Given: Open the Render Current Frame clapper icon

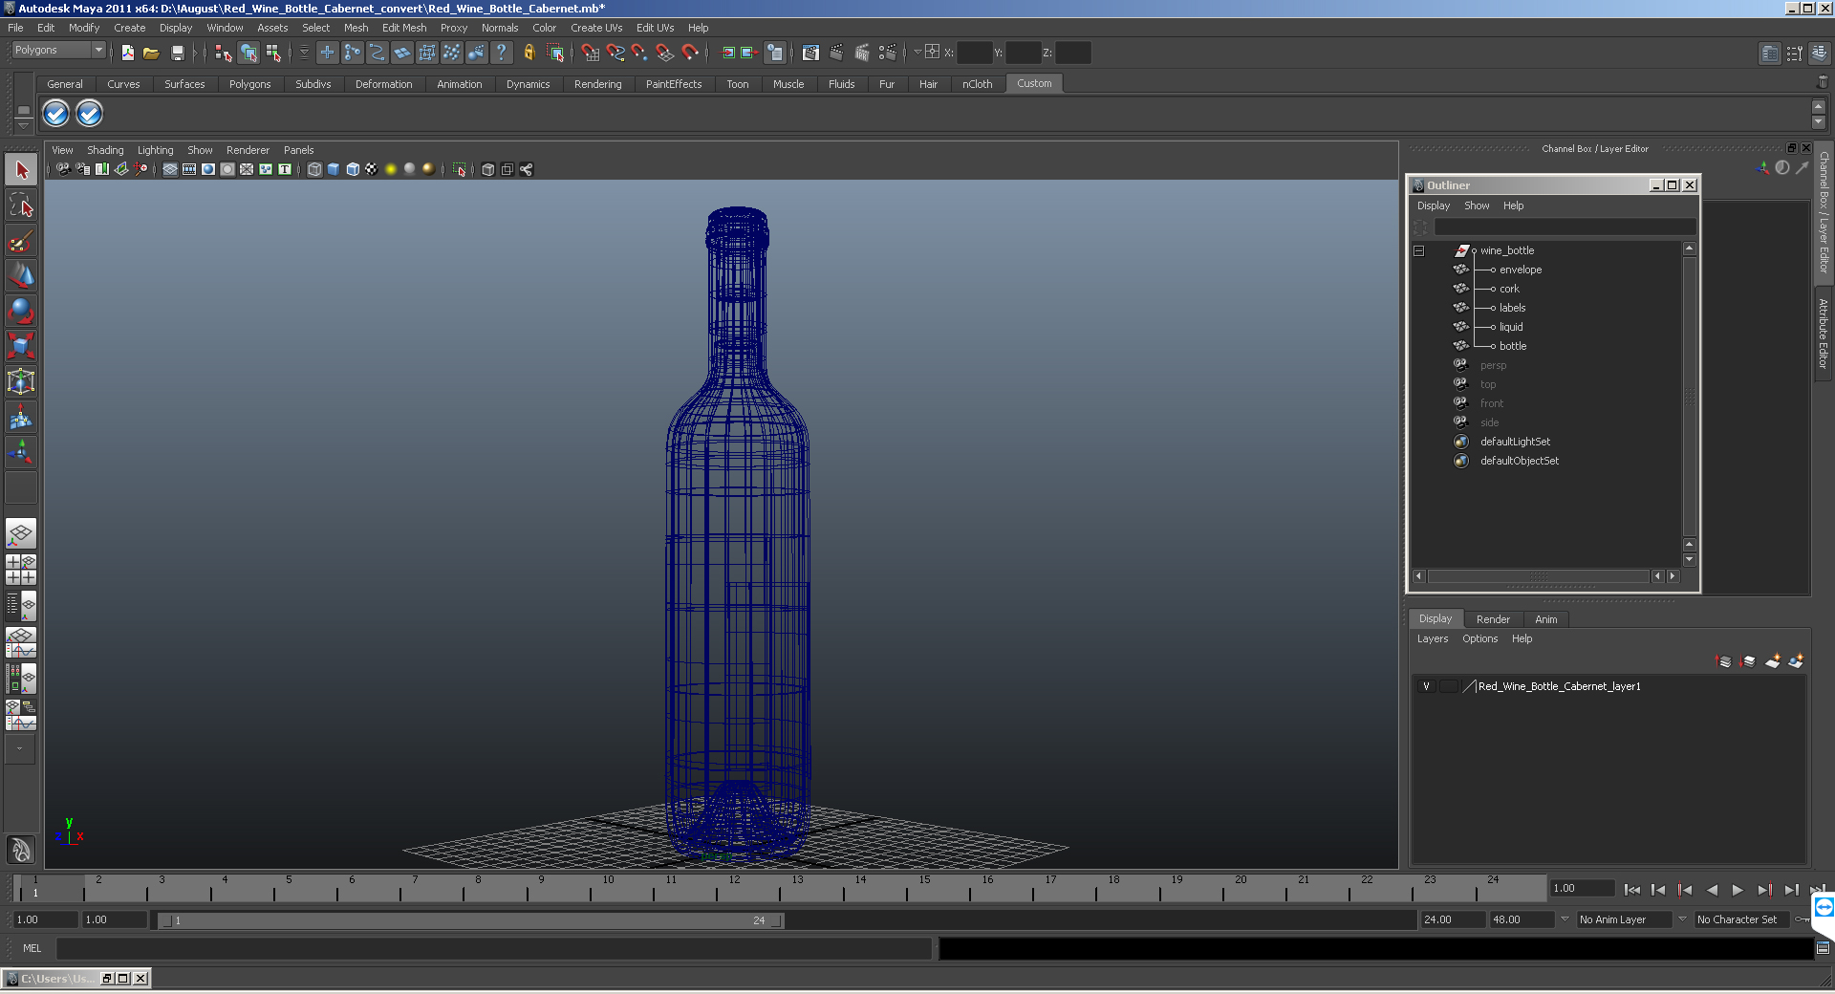Looking at the screenshot, I should 836,53.
